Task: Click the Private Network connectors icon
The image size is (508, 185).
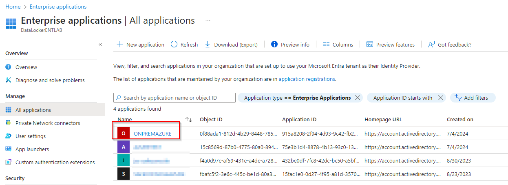Action: tap(8, 123)
